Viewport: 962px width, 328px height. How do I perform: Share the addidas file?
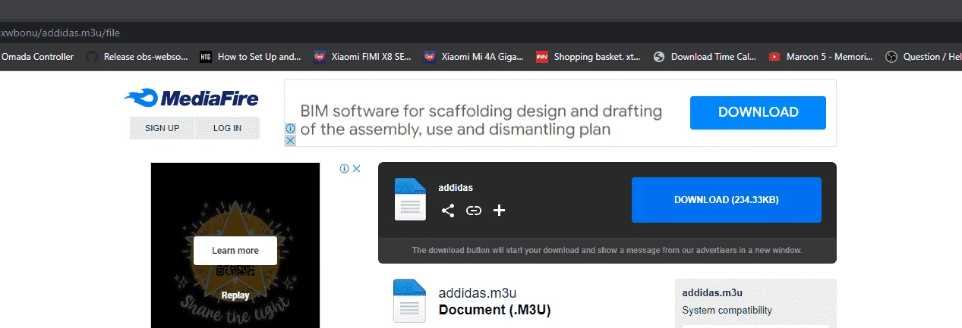(x=448, y=211)
